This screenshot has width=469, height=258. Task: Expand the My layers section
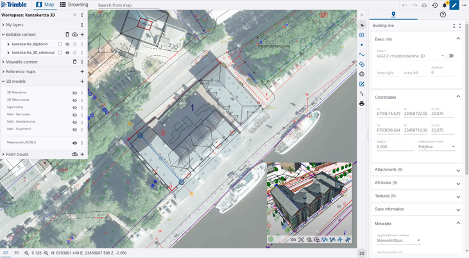(x=3, y=25)
